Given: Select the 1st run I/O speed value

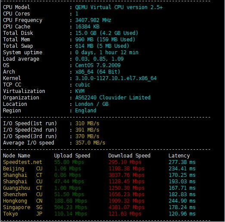Looking at the screenshot, I should pos(87,123).
